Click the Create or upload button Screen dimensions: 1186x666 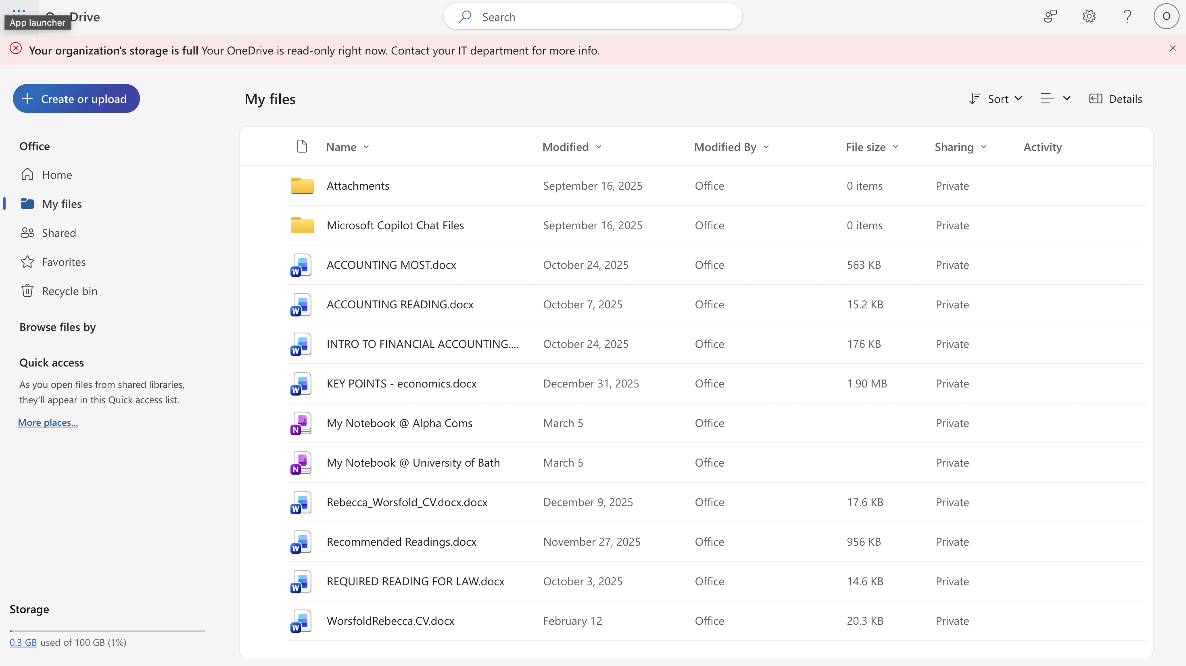(76, 98)
